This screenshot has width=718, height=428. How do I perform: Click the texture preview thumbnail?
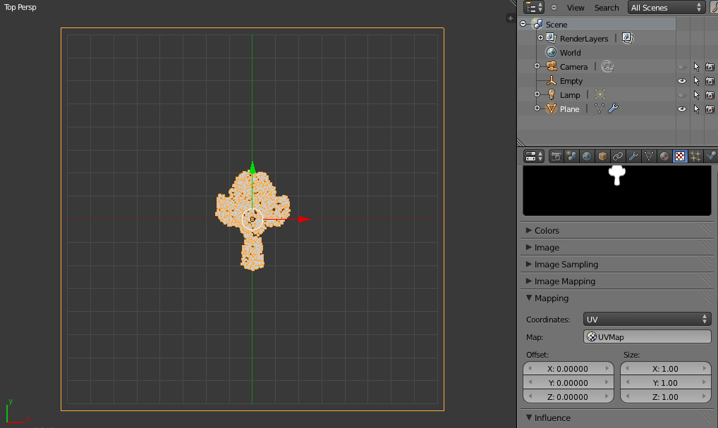click(x=617, y=190)
